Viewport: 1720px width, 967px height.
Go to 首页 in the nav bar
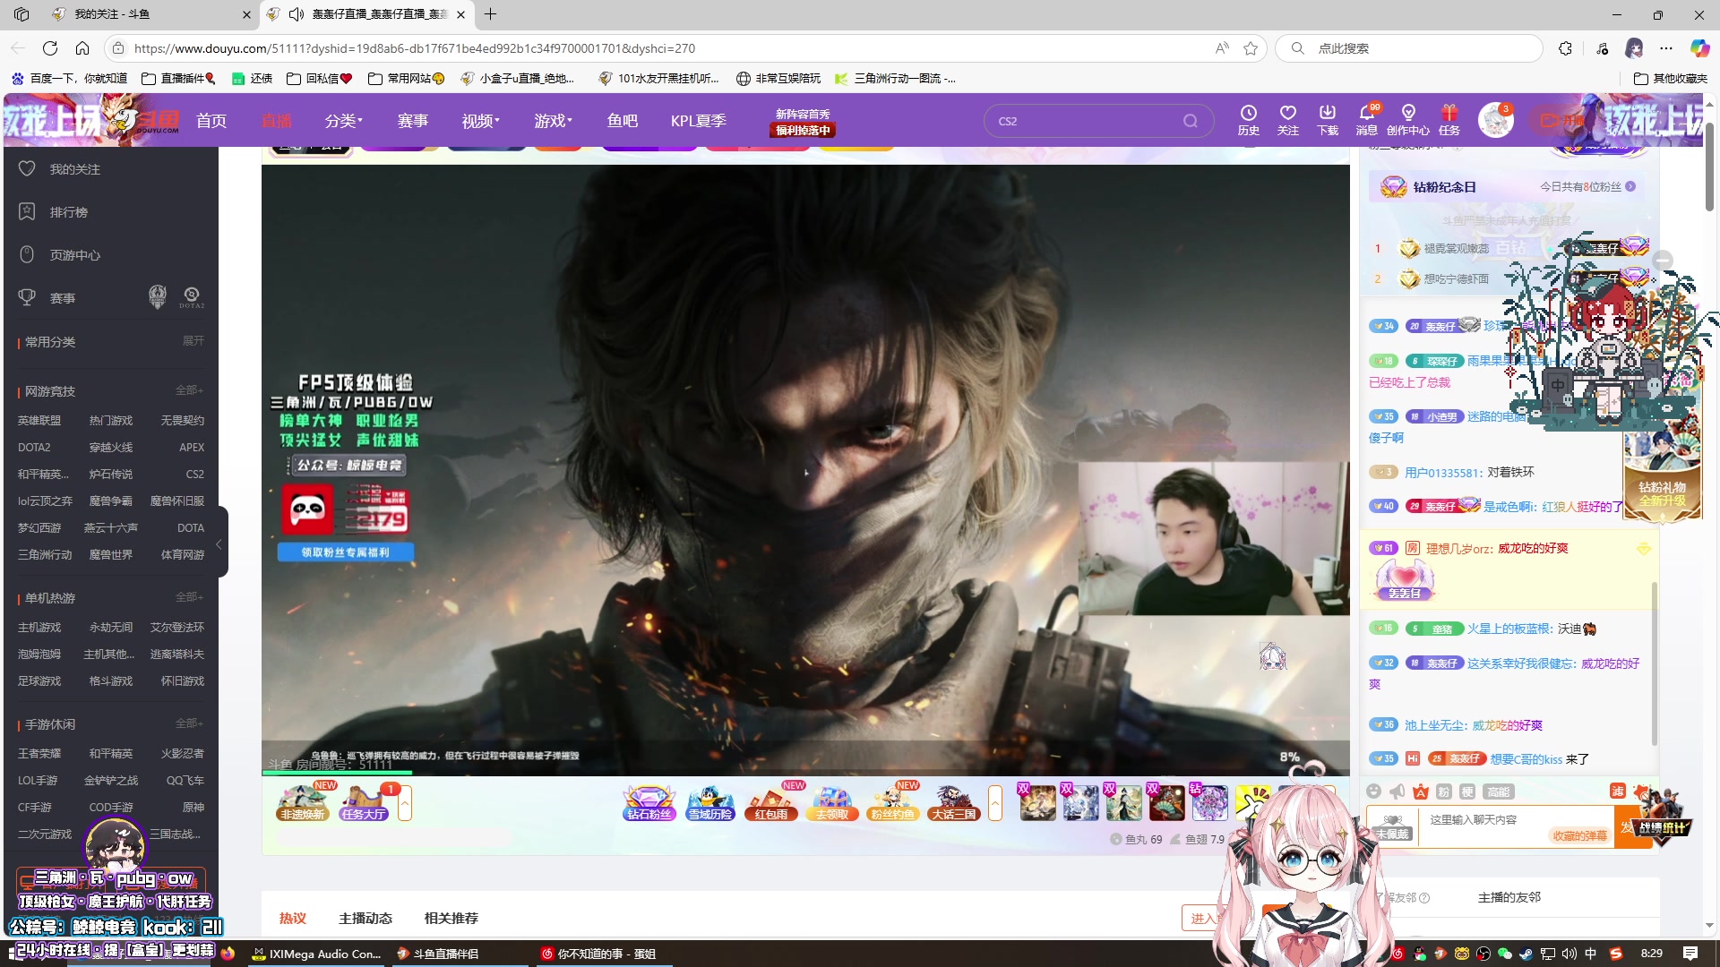tap(211, 121)
